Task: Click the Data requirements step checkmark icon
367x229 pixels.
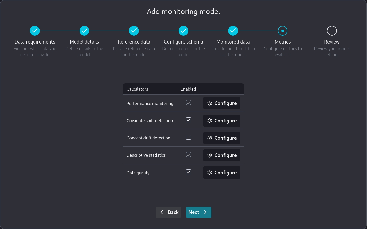Action: 35,31
